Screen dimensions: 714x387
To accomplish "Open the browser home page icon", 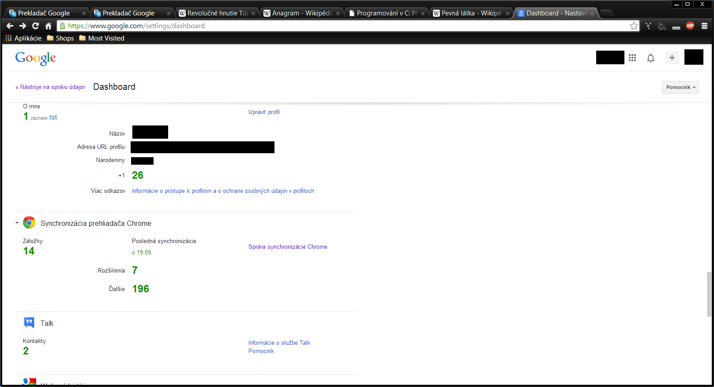I will coord(49,26).
